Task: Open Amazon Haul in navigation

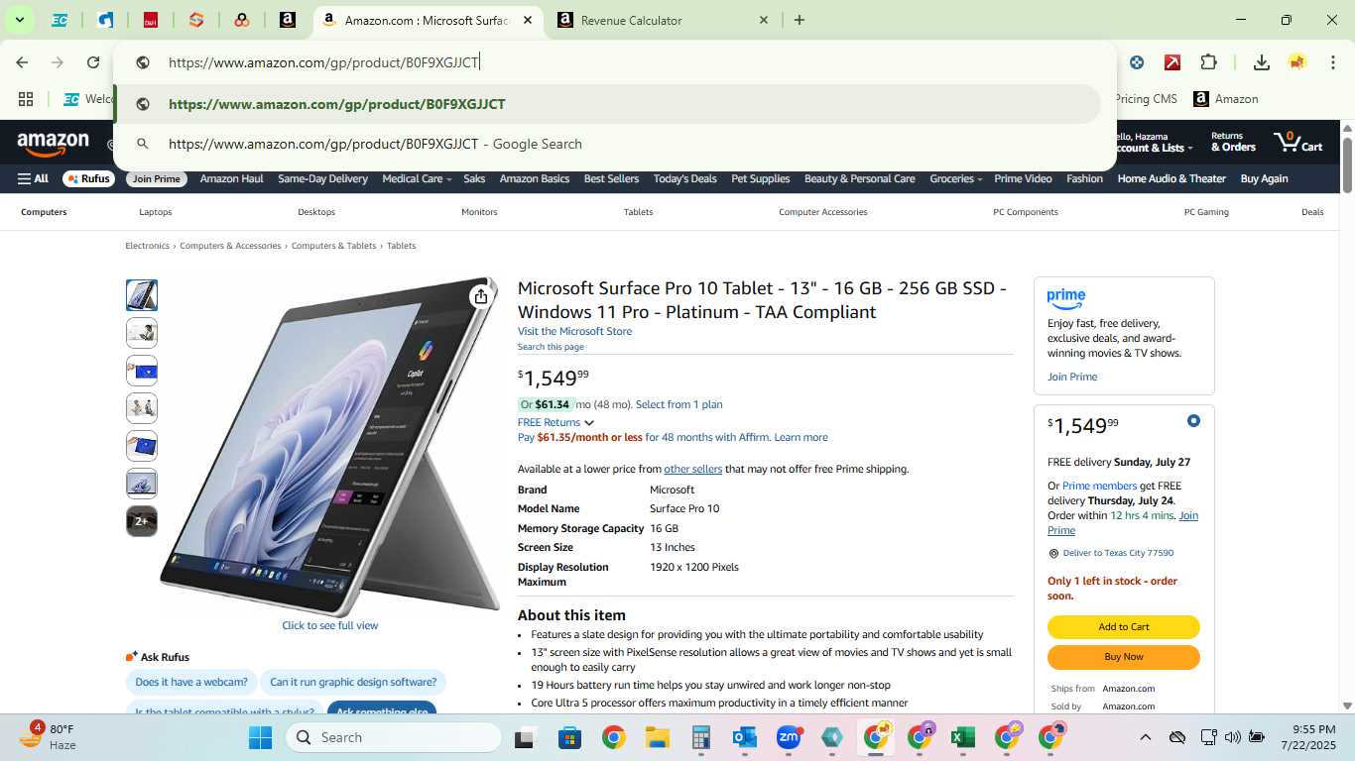Action: tap(231, 179)
